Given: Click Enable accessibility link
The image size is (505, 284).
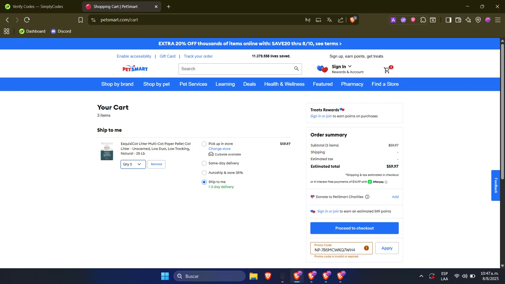Looking at the screenshot, I should click(x=134, y=56).
